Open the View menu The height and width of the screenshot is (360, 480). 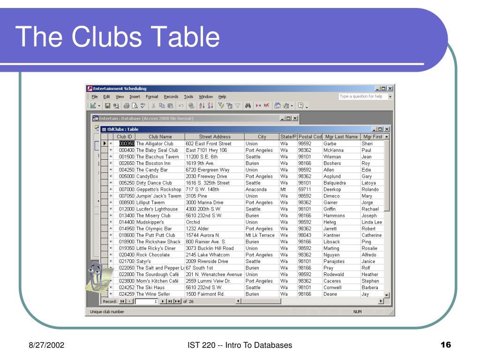(x=120, y=97)
